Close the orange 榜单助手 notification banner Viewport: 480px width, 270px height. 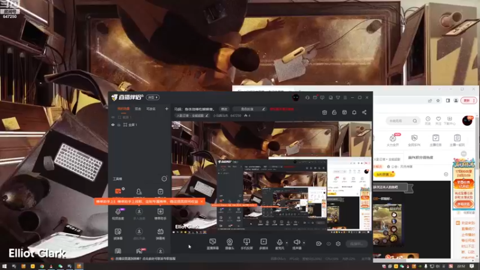tap(202, 202)
